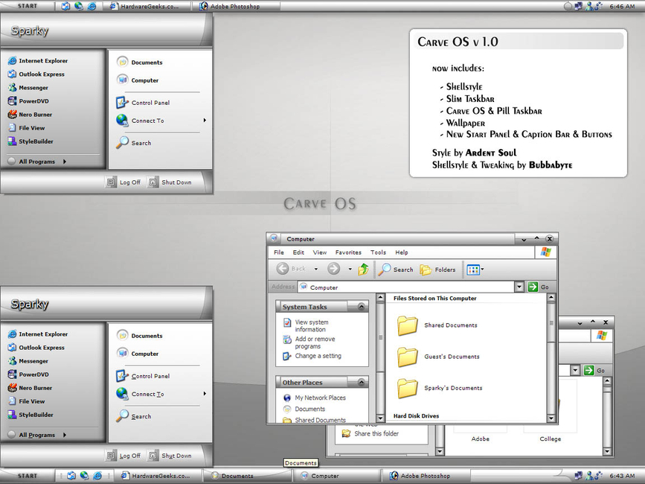The width and height of the screenshot is (645, 484).
Task: Click the down arrow of the files pane scrollbar
Action: 551,418
